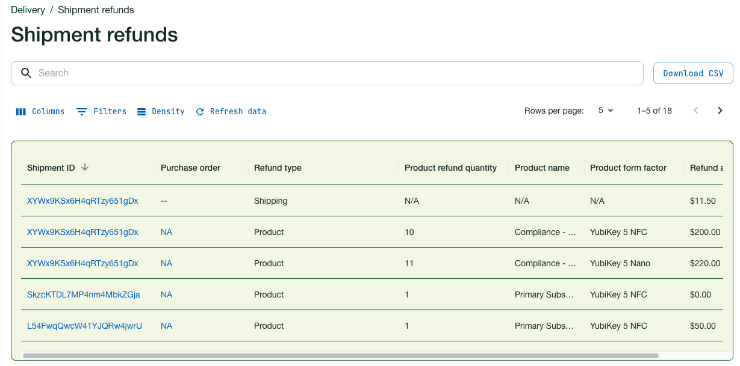Click Refresh data icon
Viewport: 740px width, 366px height.
[x=200, y=112]
